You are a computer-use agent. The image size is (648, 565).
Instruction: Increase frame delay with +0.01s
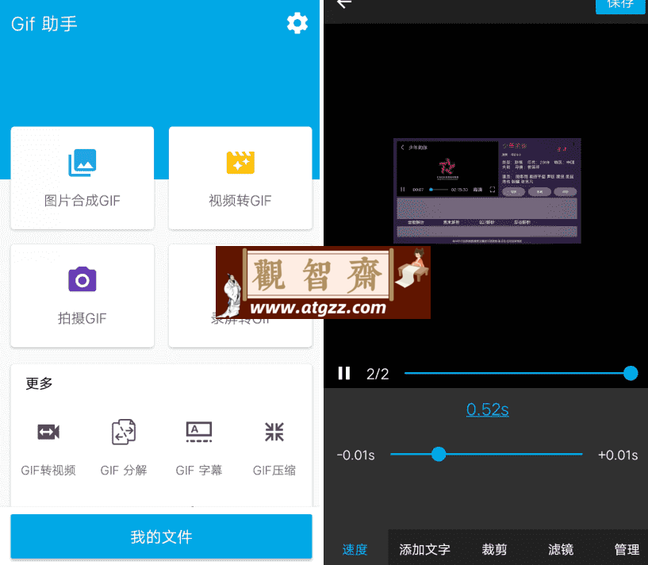tap(618, 455)
